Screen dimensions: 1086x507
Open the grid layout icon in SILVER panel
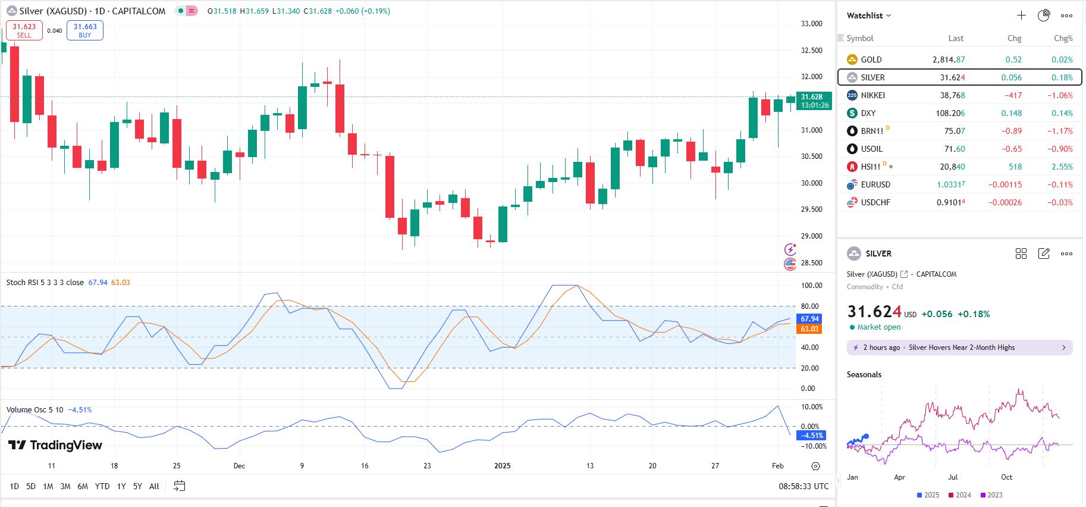click(x=1021, y=253)
